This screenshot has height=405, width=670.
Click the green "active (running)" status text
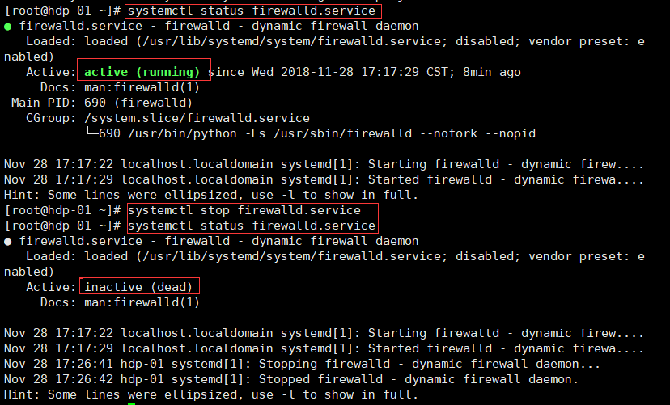pyautogui.click(x=142, y=72)
